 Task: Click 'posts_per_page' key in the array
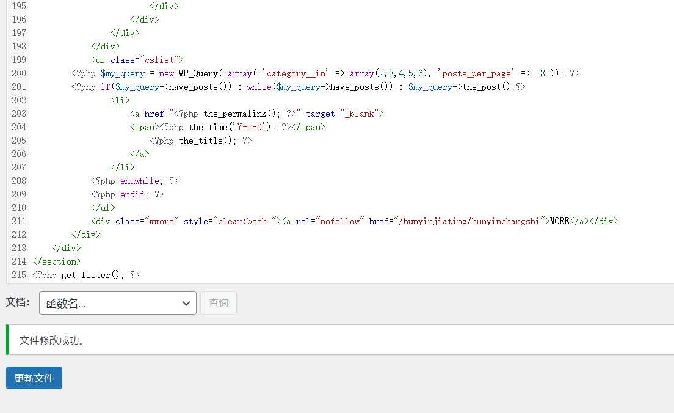click(x=474, y=73)
